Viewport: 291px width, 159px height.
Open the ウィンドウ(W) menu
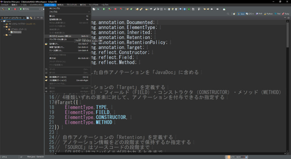pos(93,5)
